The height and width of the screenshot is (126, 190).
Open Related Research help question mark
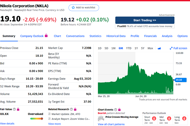coord(71,109)
